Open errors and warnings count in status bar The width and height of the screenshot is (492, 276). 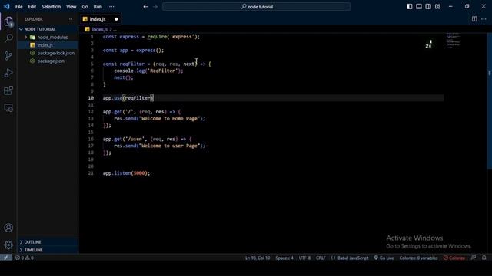point(25,258)
